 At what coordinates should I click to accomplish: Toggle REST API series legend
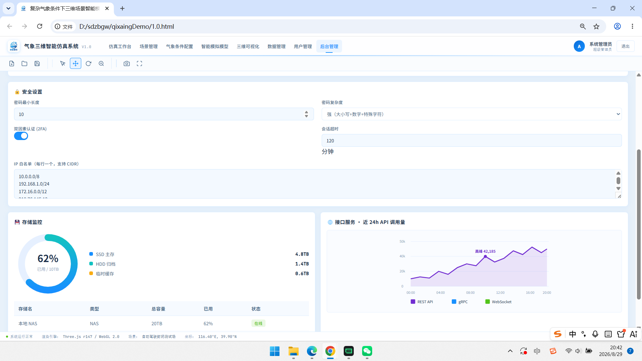tap(422, 302)
